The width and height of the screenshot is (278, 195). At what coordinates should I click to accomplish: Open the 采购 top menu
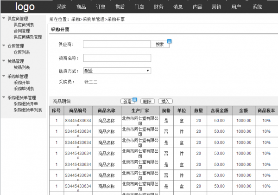coord(62,7)
